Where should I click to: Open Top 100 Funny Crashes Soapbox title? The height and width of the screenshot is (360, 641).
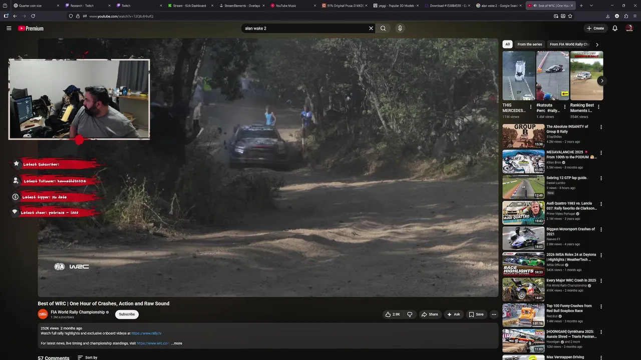pyautogui.click(x=569, y=308)
